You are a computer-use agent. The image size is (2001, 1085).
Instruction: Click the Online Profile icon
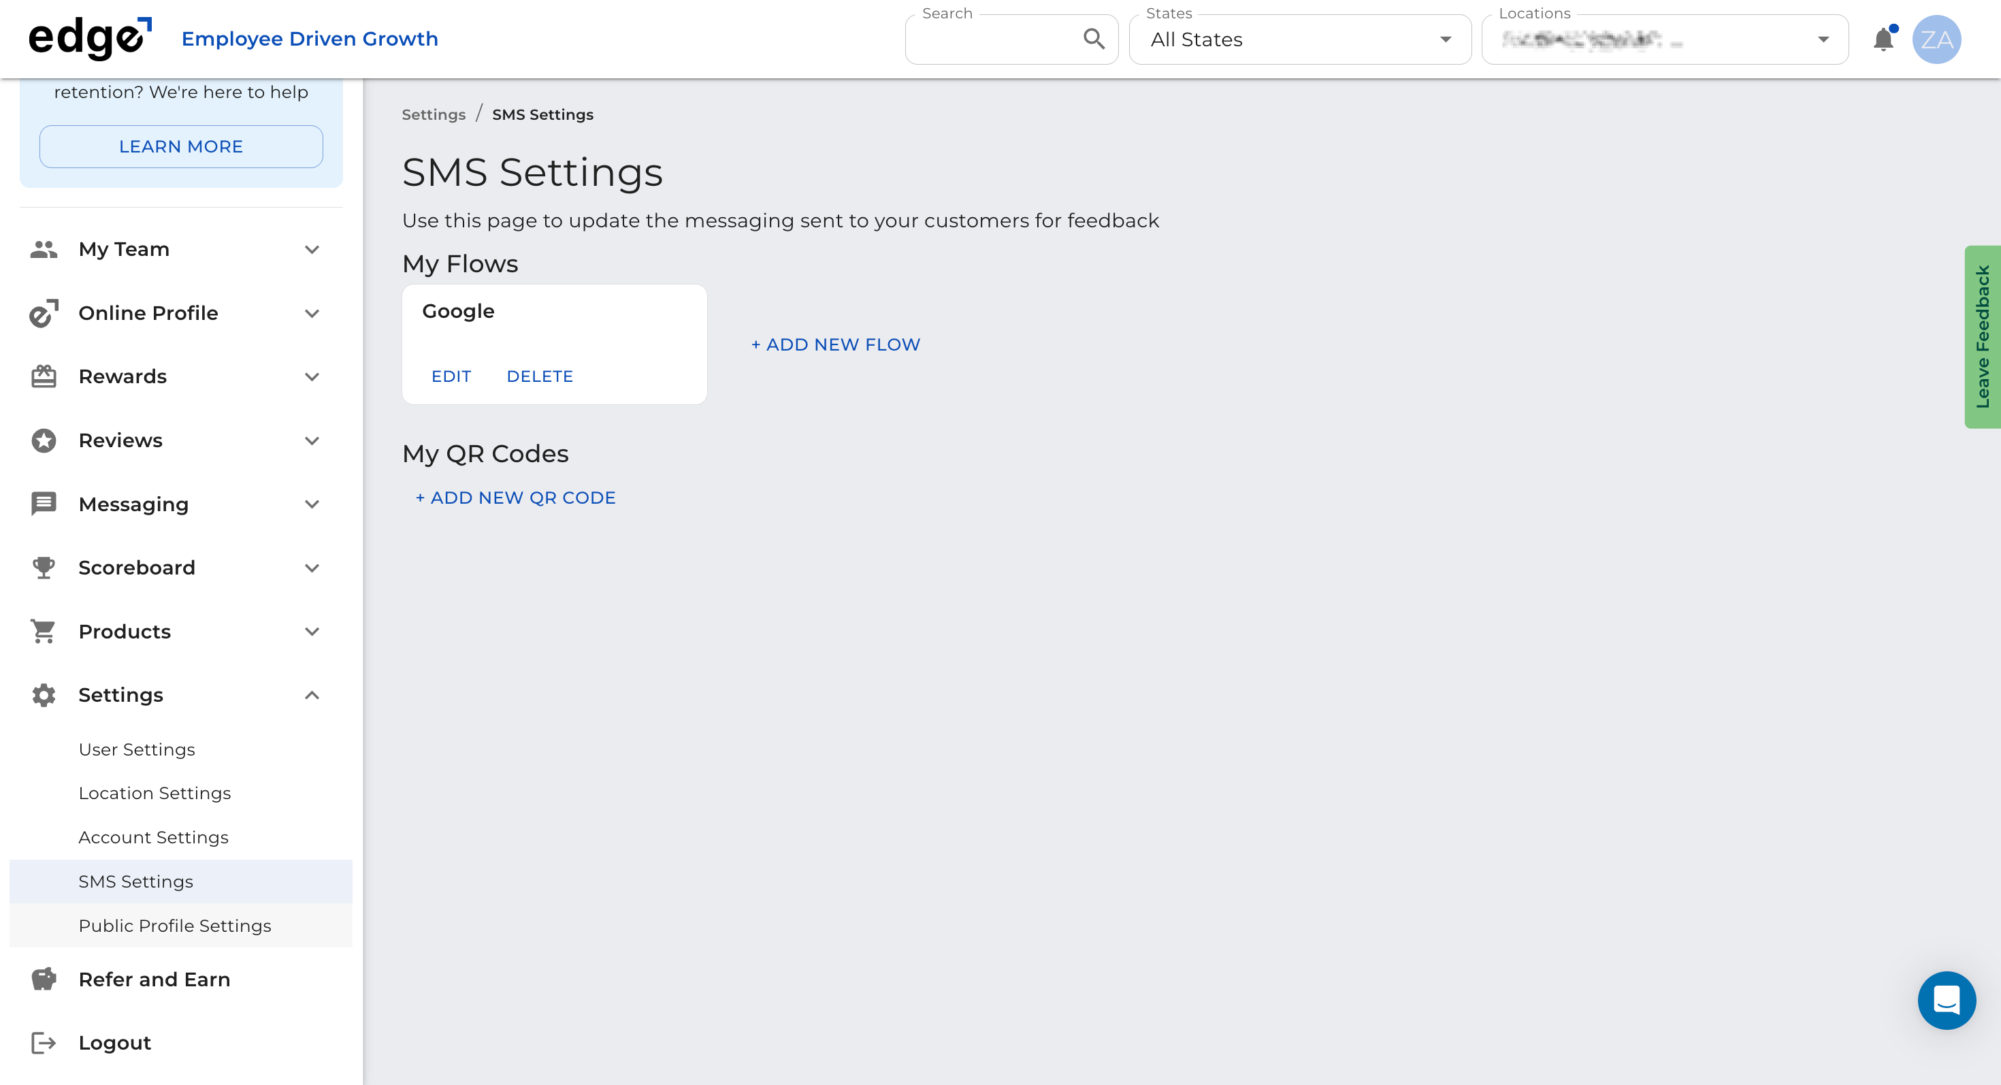[x=44, y=313]
